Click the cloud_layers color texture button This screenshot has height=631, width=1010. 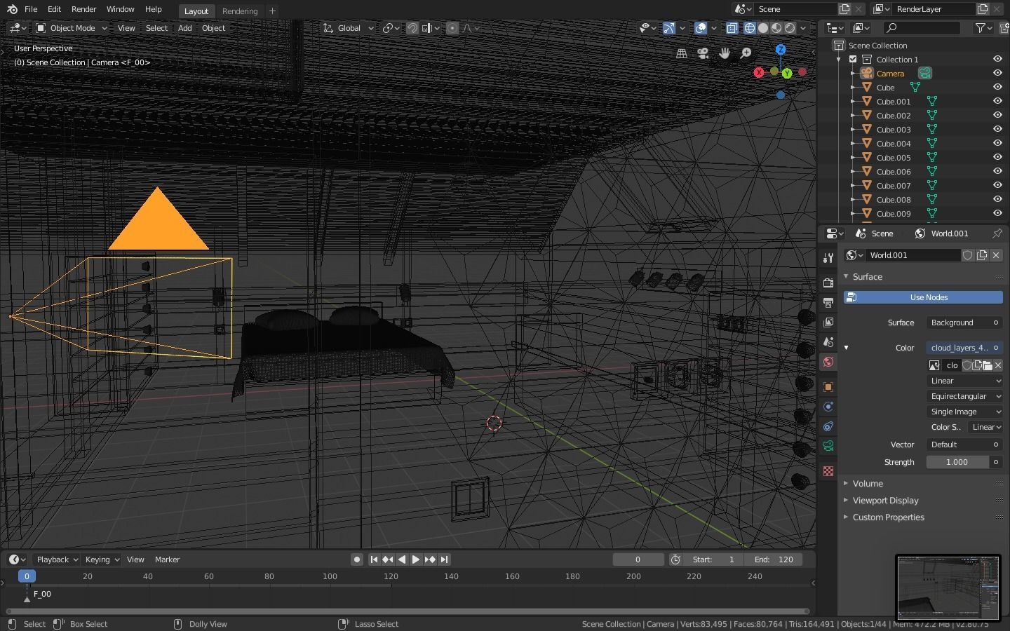point(964,348)
